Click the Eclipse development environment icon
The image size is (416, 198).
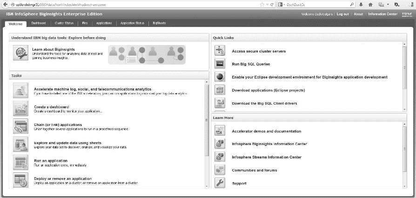click(x=220, y=77)
